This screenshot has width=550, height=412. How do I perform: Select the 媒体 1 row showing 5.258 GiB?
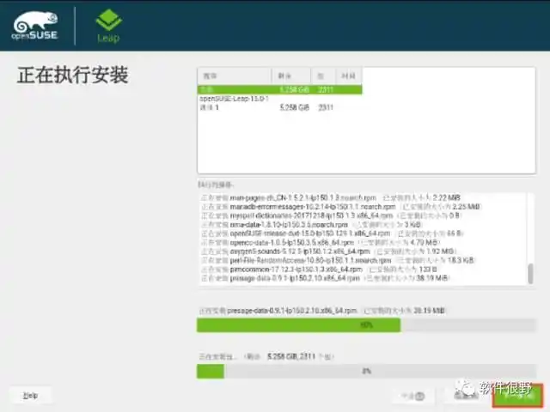pos(280,107)
